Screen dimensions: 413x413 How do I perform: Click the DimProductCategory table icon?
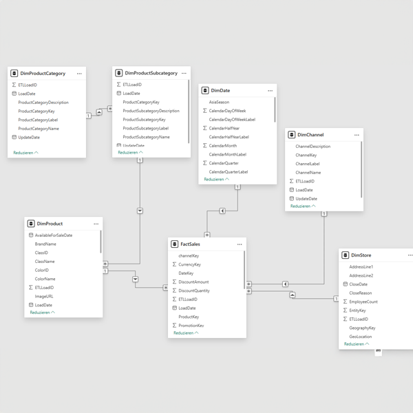point(14,74)
